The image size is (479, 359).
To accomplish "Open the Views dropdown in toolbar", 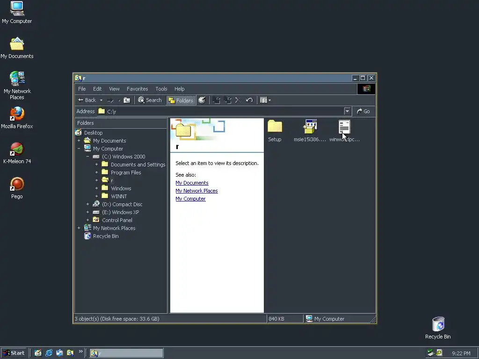I will point(265,100).
